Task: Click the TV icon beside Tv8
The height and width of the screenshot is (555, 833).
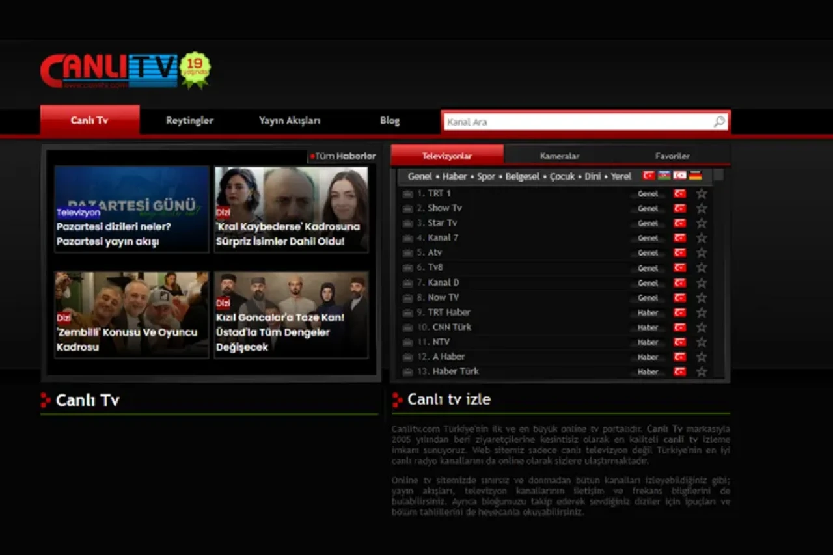Action: click(408, 268)
